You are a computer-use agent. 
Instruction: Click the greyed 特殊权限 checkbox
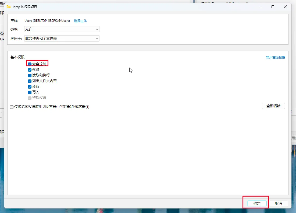pos(30,98)
